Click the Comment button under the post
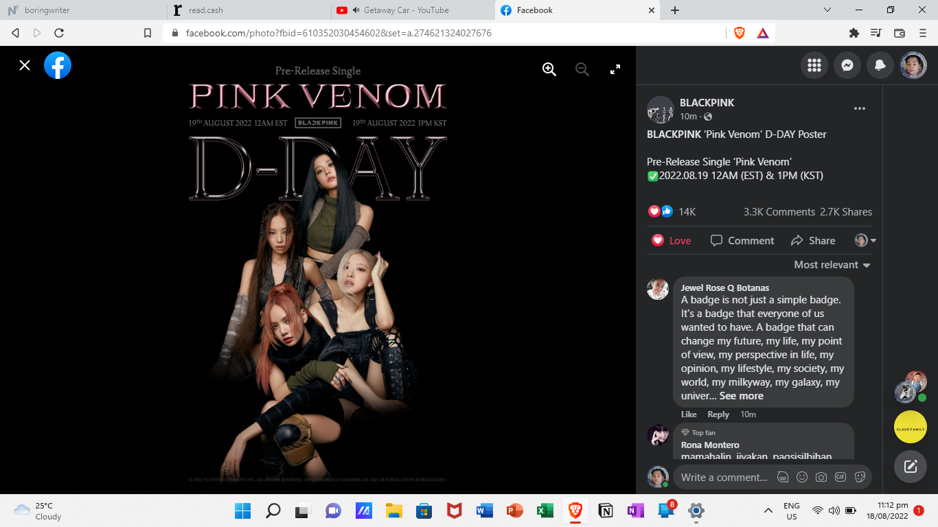This screenshot has width=938, height=527. (742, 240)
